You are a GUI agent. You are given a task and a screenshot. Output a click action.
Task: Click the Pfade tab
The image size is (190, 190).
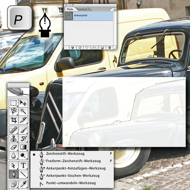click(x=70, y=9)
